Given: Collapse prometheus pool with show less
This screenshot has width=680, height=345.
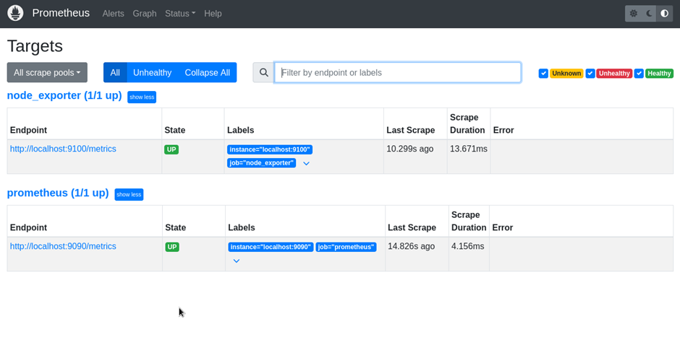Looking at the screenshot, I should click(129, 194).
